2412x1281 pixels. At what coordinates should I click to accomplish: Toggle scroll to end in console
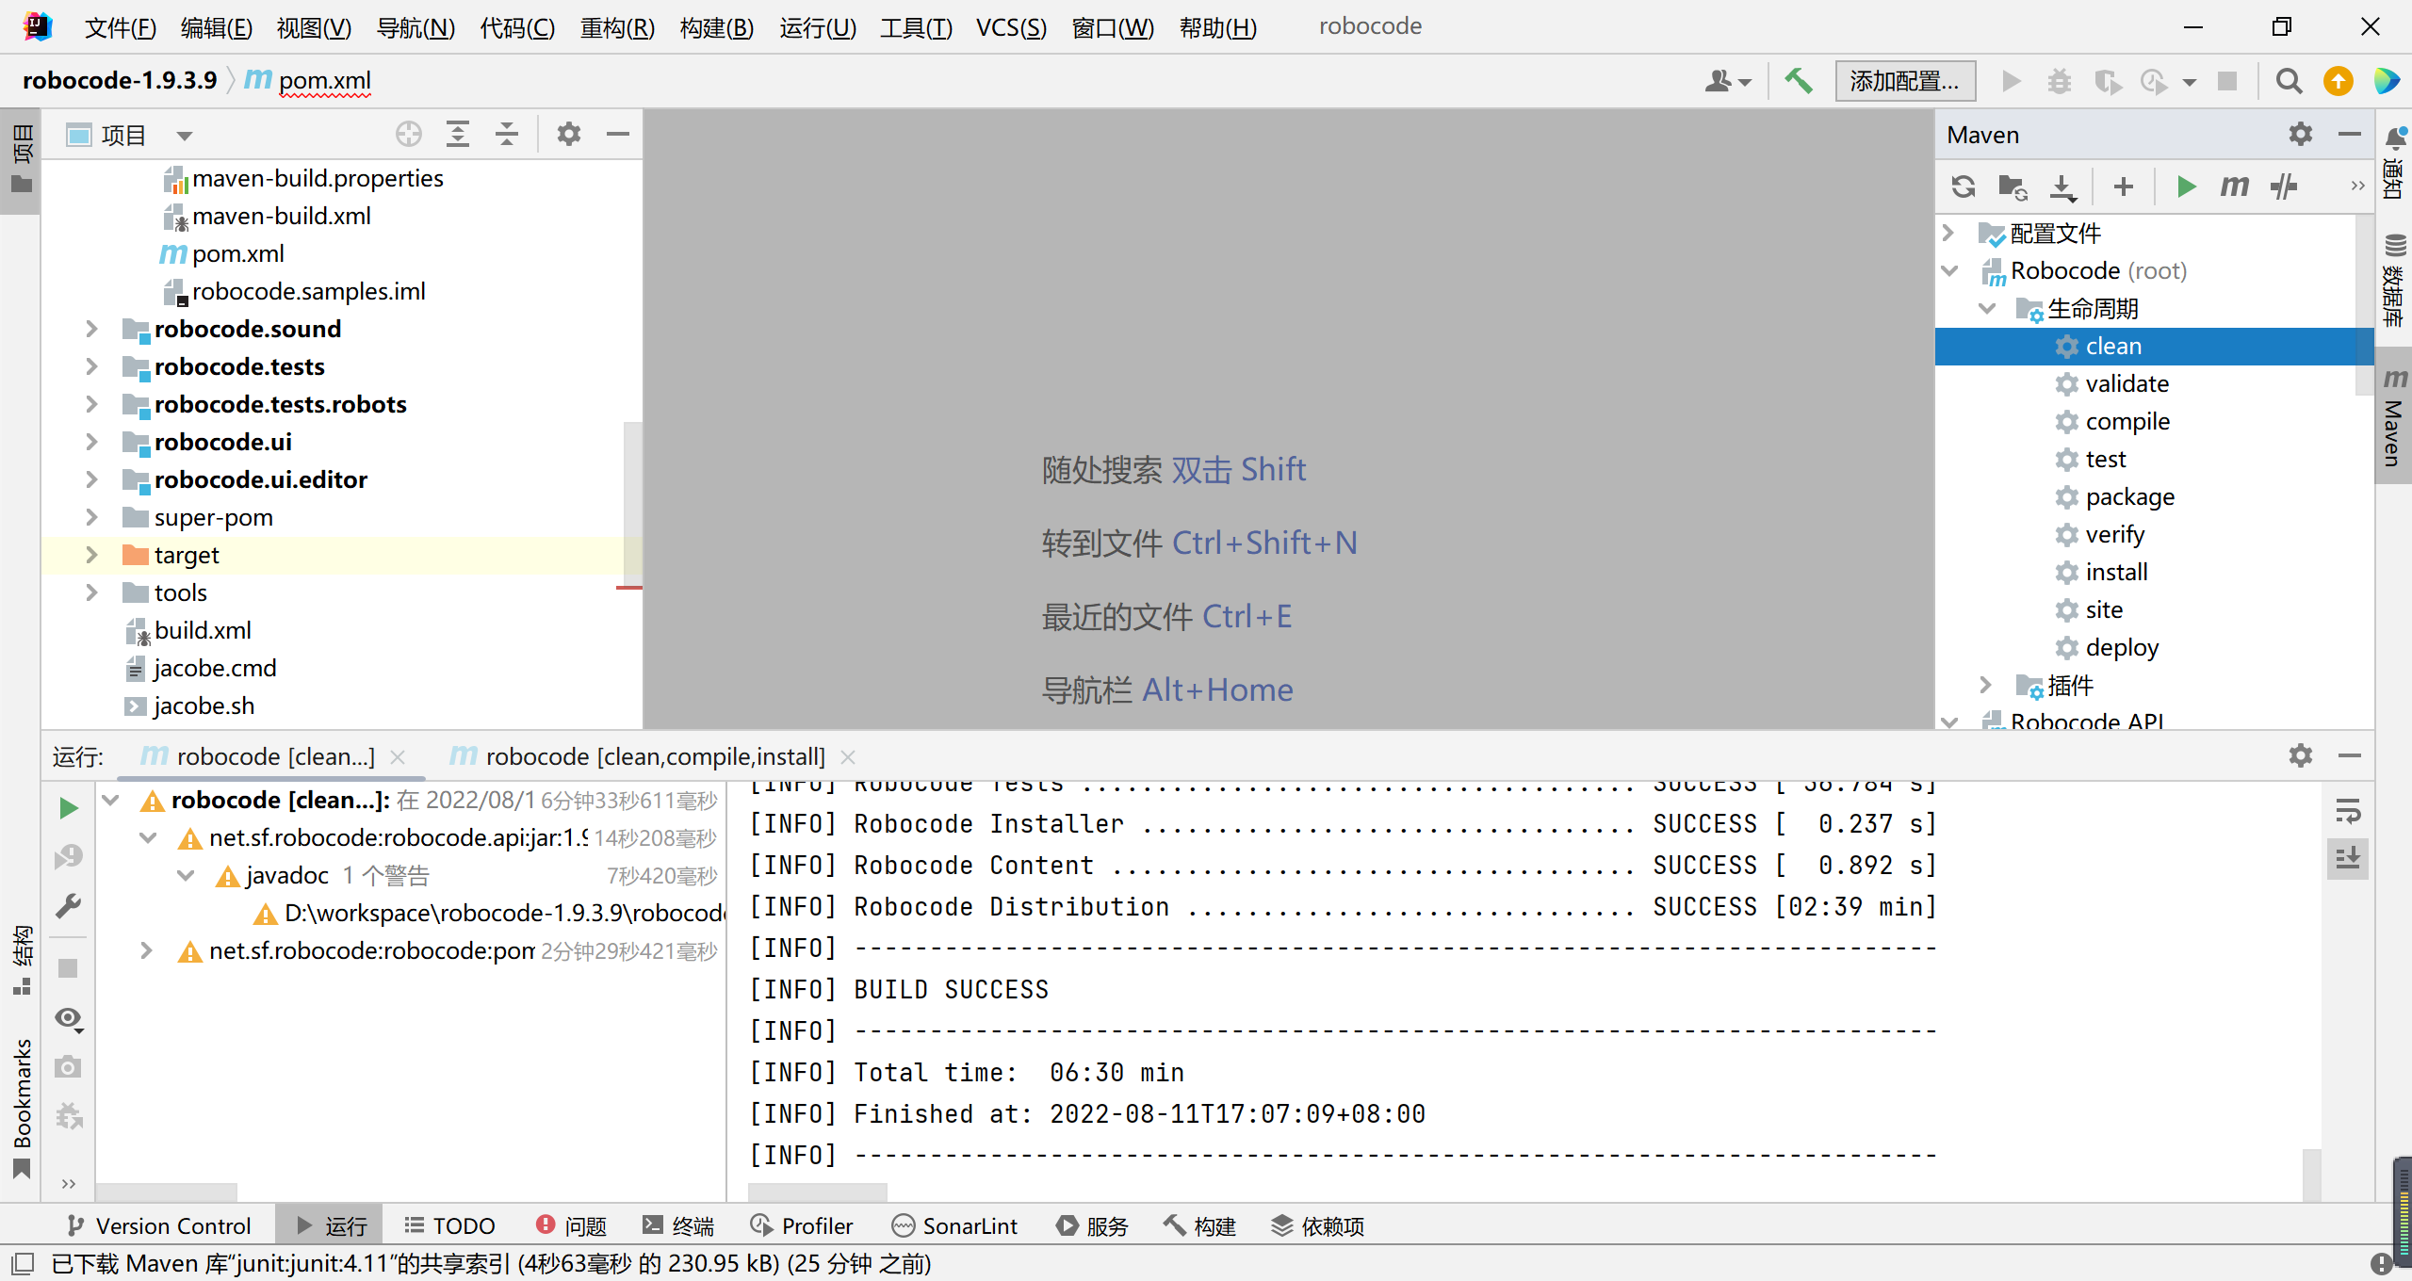pyautogui.click(x=2348, y=858)
